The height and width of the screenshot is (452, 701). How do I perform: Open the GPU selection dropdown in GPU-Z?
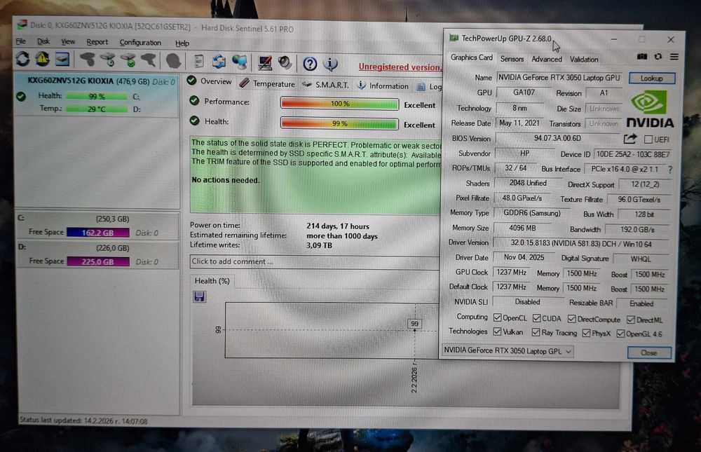pos(508,350)
